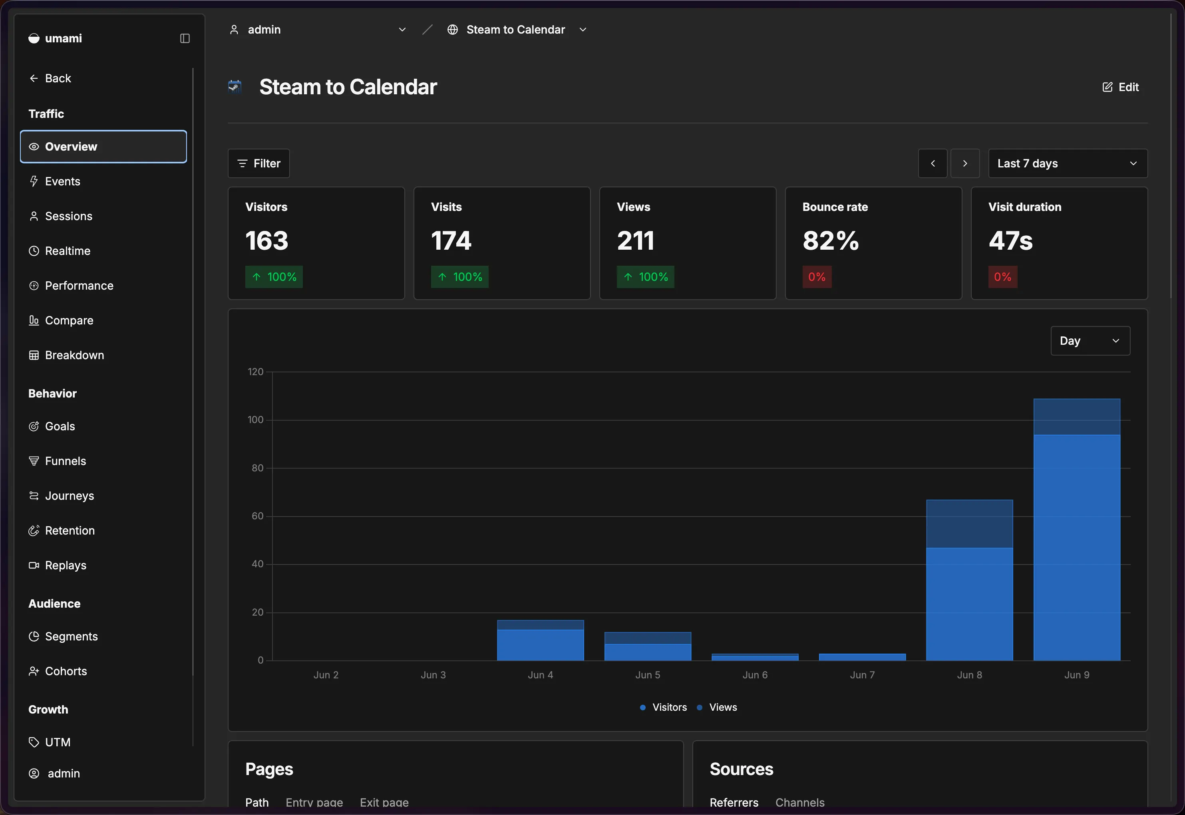
Task: Click the Sessions person icon
Action: click(x=34, y=216)
